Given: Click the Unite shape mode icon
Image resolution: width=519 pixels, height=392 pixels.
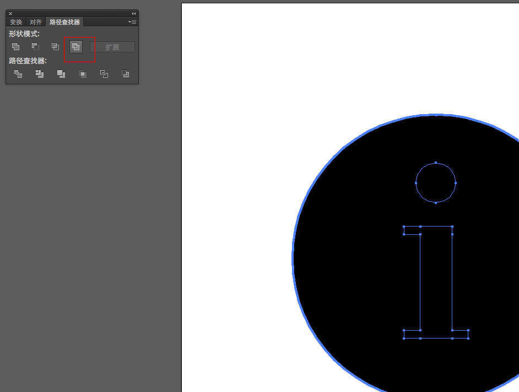Looking at the screenshot, I should pos(16,47).
